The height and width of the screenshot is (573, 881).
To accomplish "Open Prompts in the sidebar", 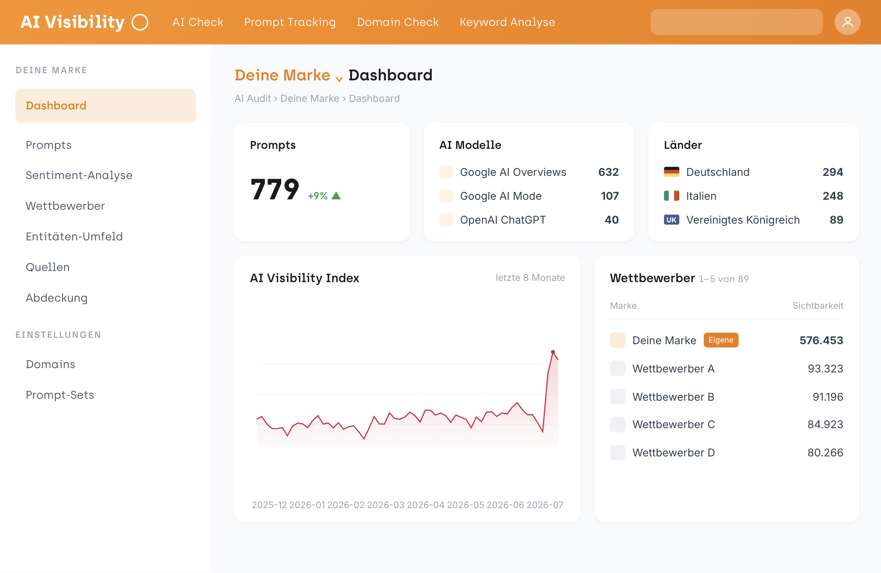I will (49, 145).
